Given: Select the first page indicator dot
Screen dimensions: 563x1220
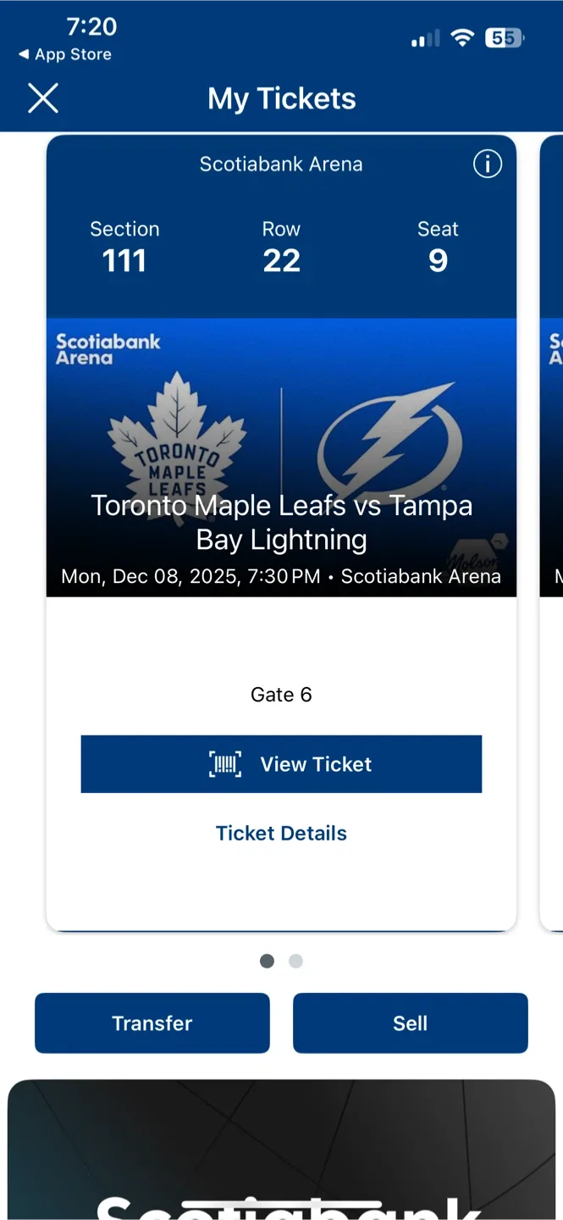Looking at the screenshot, I should coord(267,961).
